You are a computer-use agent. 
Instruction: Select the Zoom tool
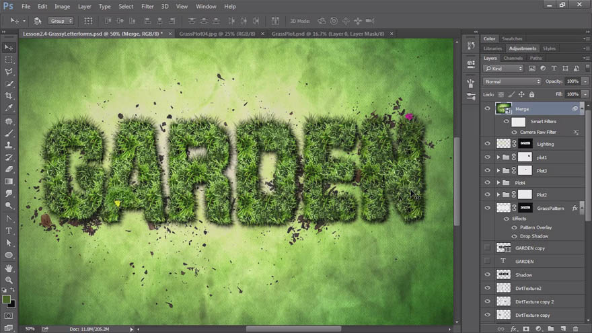click(9, 280)
